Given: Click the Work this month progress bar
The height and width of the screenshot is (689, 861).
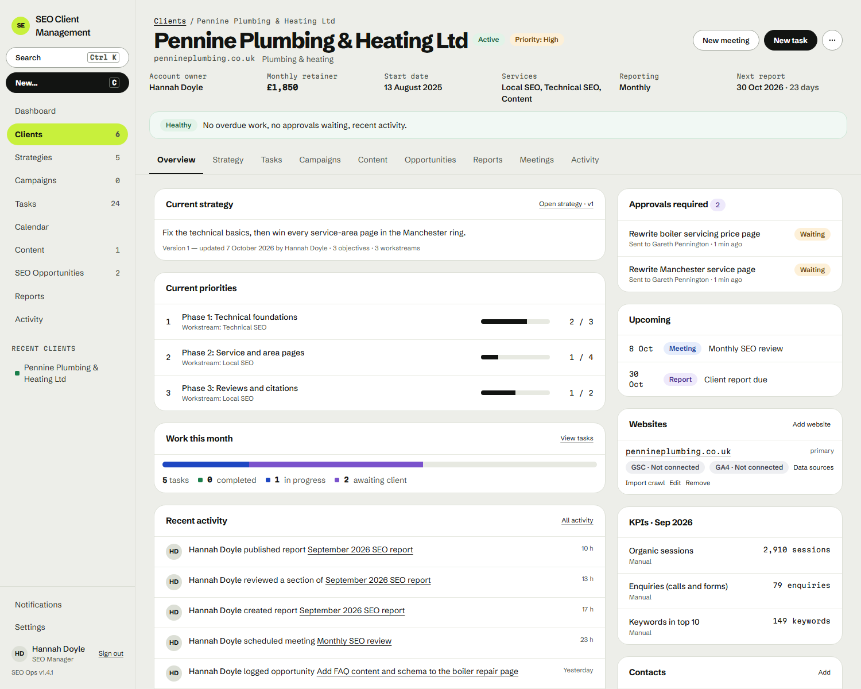Looking at the screenshot, I should (379, 465).
